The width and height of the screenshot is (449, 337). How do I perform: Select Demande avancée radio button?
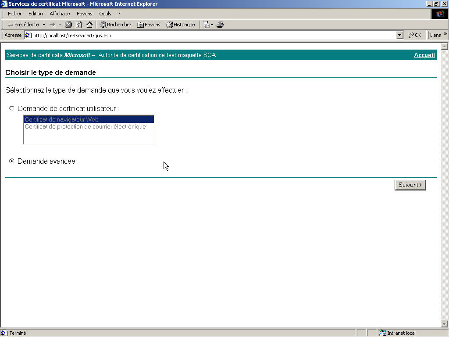(x=11, y=161)
